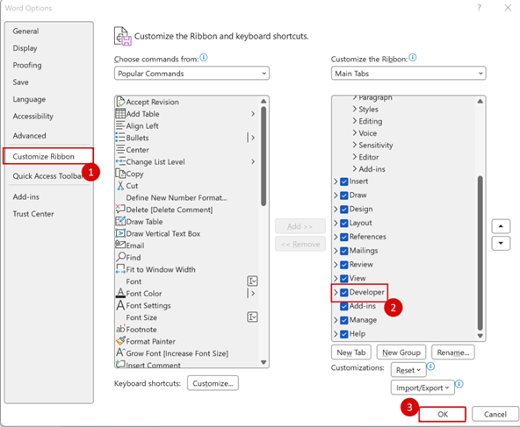
Task: Click the Find magnifier icon
Action: coord(120,257)
